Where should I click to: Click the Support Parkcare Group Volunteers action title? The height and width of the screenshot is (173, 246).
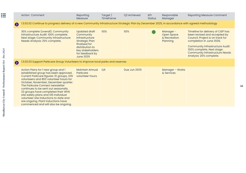coord(74,62)
